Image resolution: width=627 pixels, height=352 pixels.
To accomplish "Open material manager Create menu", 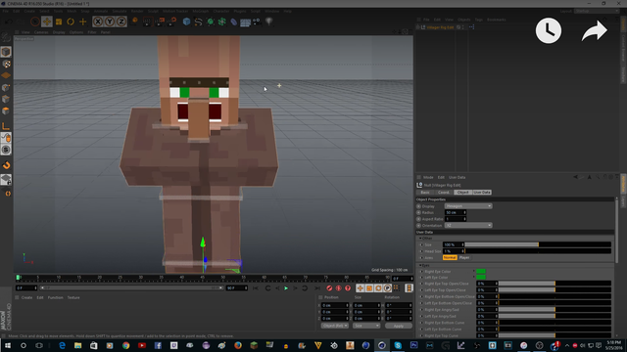I will coord(26,297).
